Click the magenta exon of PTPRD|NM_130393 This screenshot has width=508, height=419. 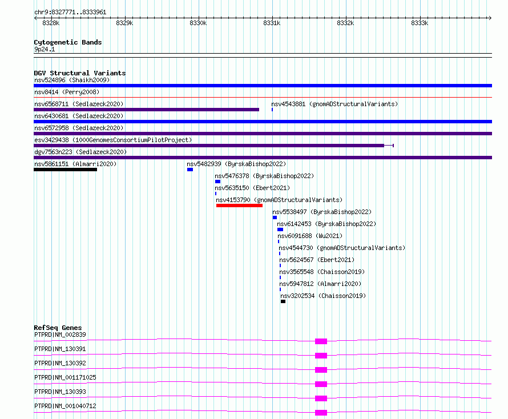321,398
